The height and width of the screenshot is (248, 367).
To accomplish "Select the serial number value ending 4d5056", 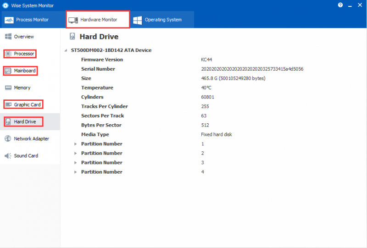I will [252, 69].
